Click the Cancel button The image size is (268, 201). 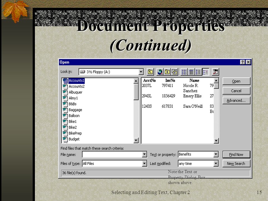(x=236, y=91)
